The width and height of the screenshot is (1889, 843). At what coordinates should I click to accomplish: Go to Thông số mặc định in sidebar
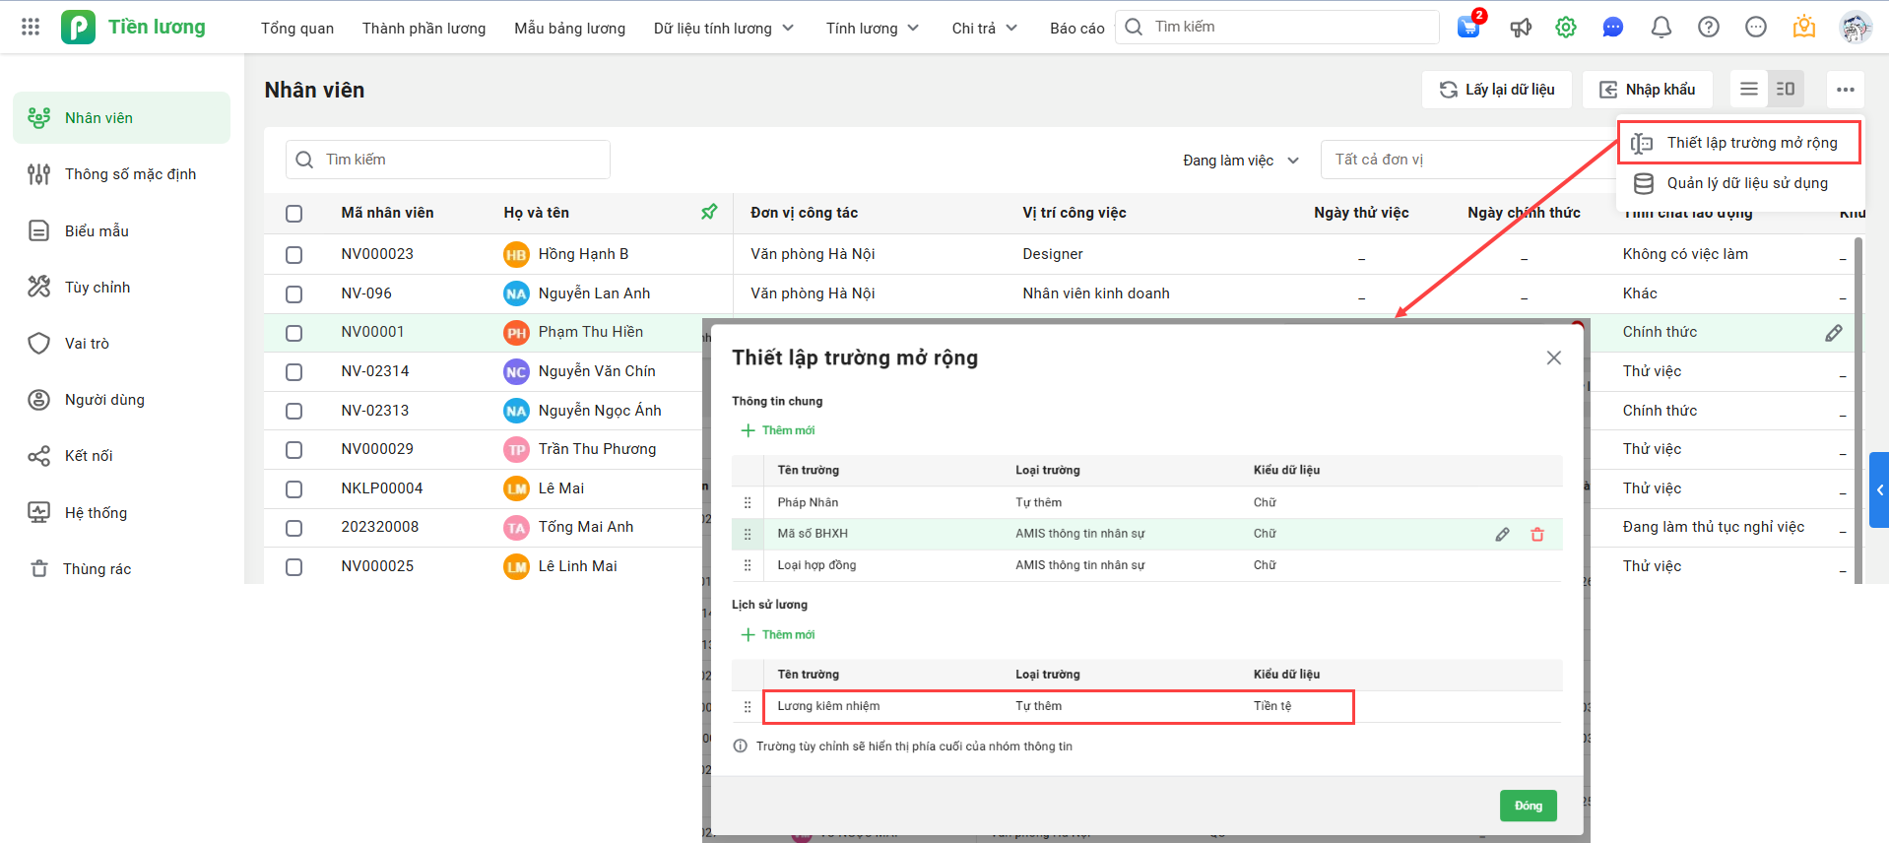121,174
